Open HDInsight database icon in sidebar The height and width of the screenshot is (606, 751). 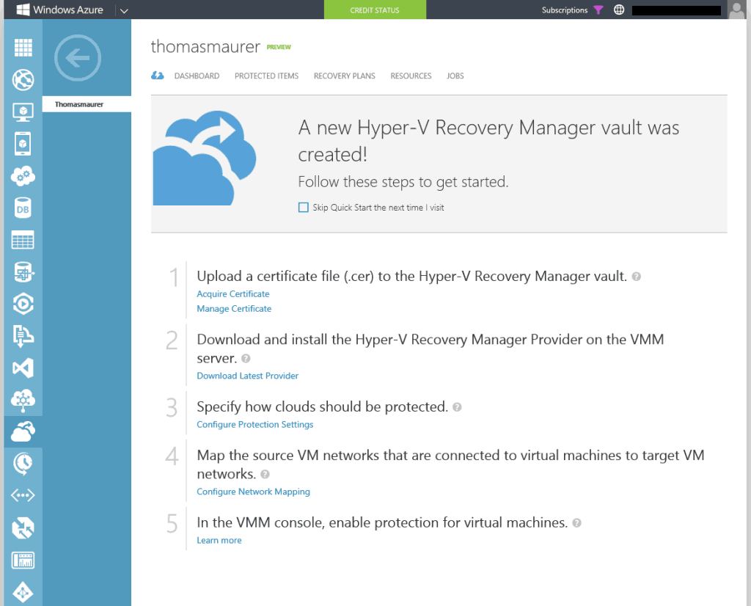(x=23, y=272)
